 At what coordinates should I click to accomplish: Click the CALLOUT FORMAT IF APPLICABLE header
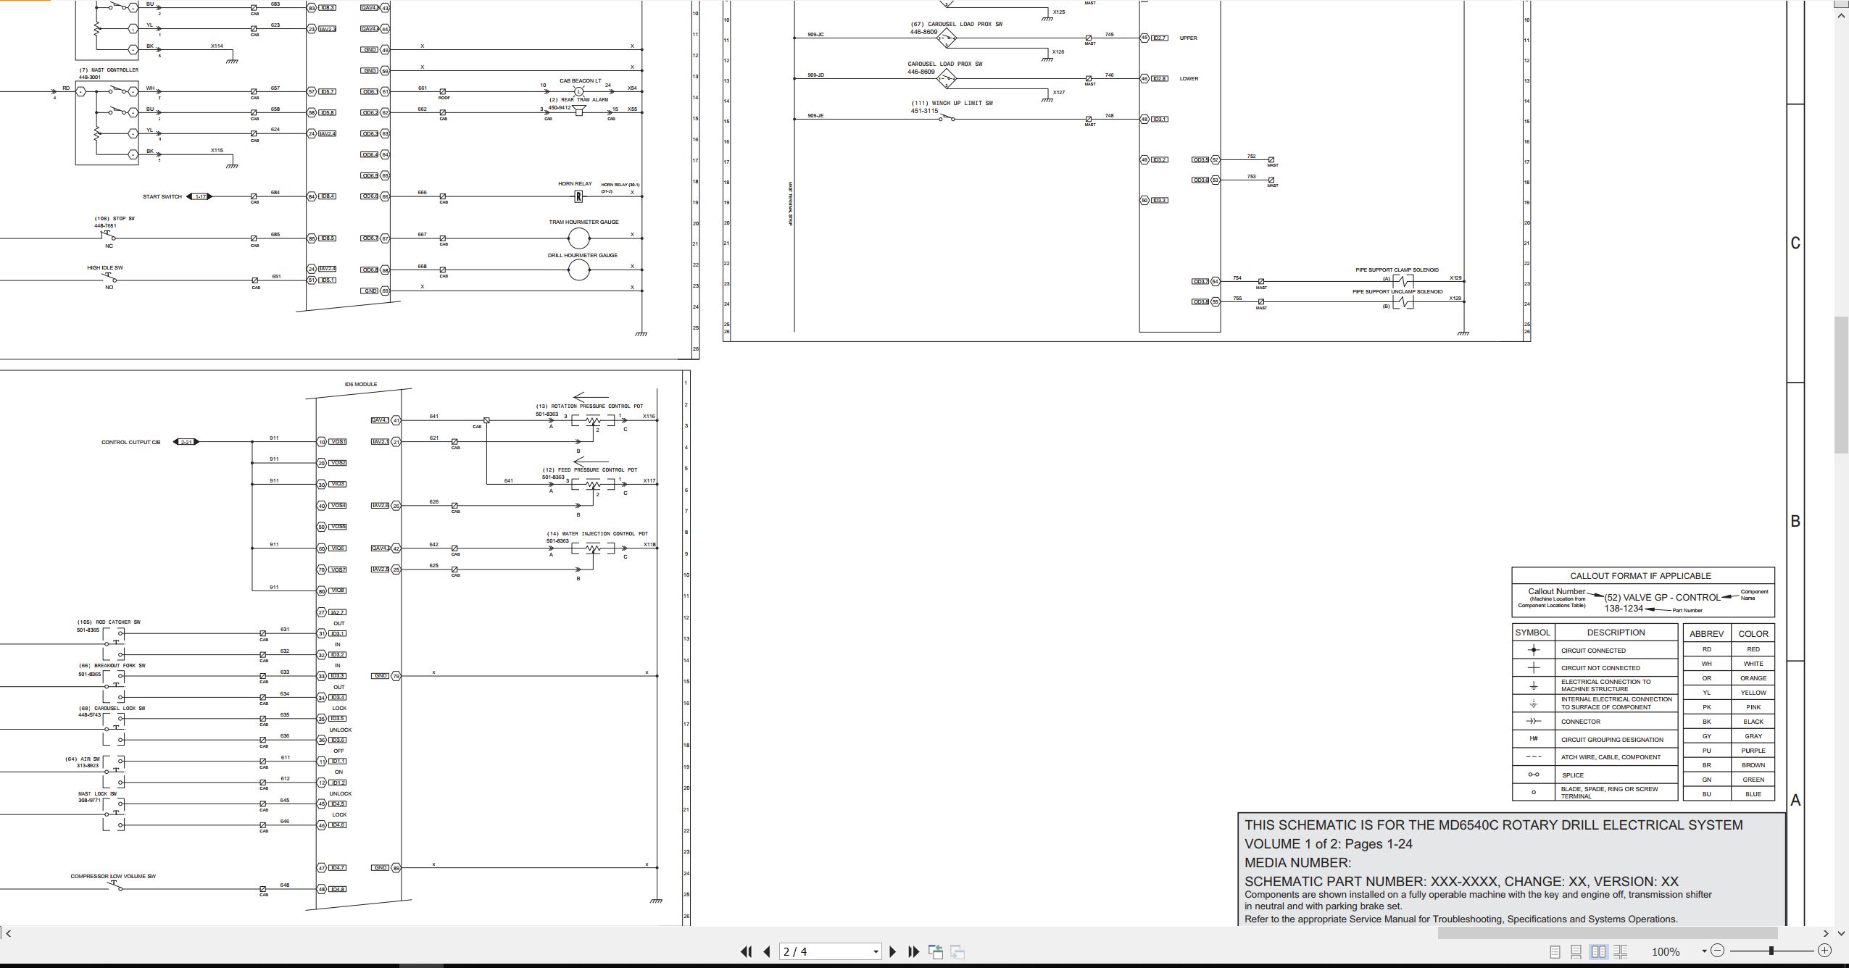click(1640, 576)
